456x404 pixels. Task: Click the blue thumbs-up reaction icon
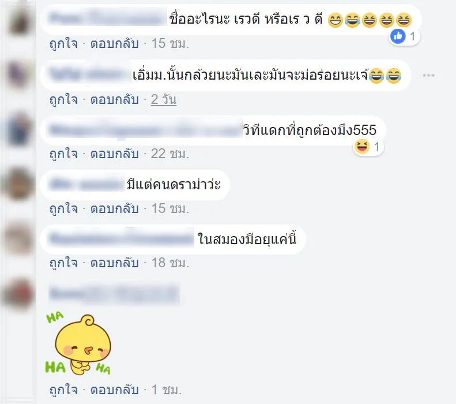(x=398, y=36)
